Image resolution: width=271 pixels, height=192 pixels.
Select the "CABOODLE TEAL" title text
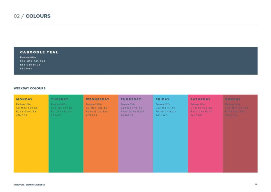coord(39,52)
